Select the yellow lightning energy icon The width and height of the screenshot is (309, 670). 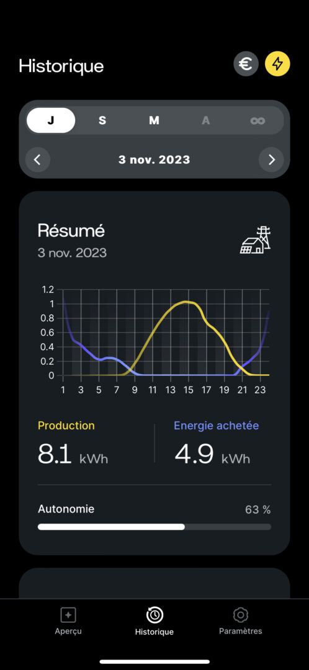[x=278, y=64]
